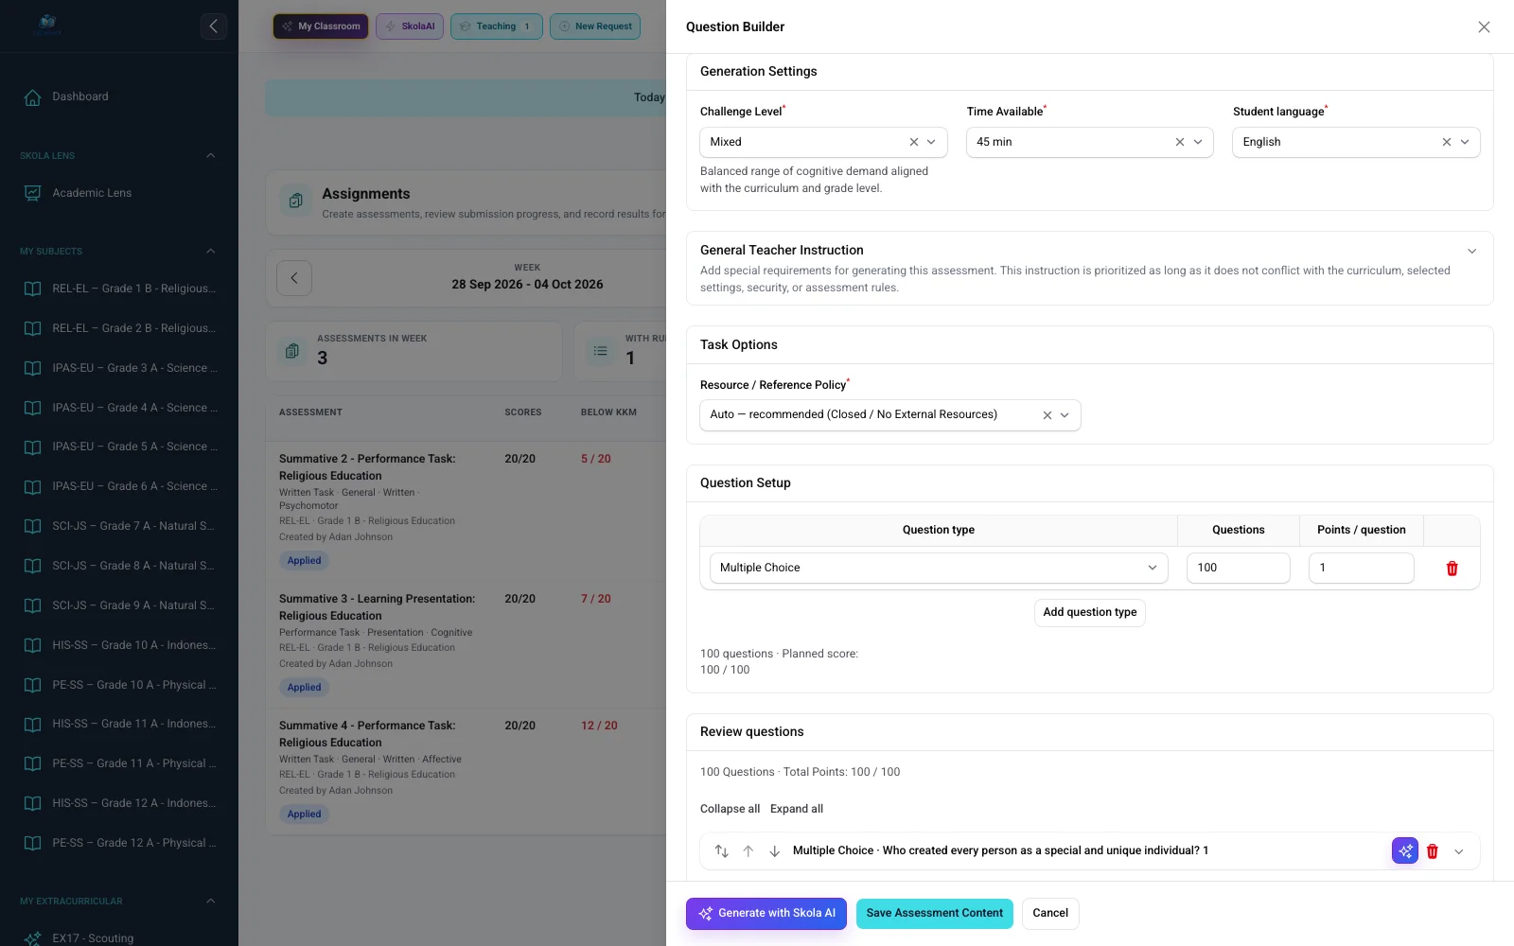Switch to the Teaching tab
1514x946 pixels.
(x=497, y=26)
